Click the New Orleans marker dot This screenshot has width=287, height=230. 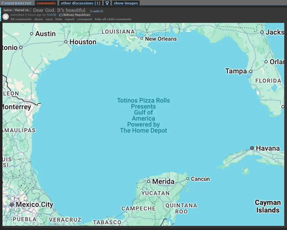coord(142,39)
